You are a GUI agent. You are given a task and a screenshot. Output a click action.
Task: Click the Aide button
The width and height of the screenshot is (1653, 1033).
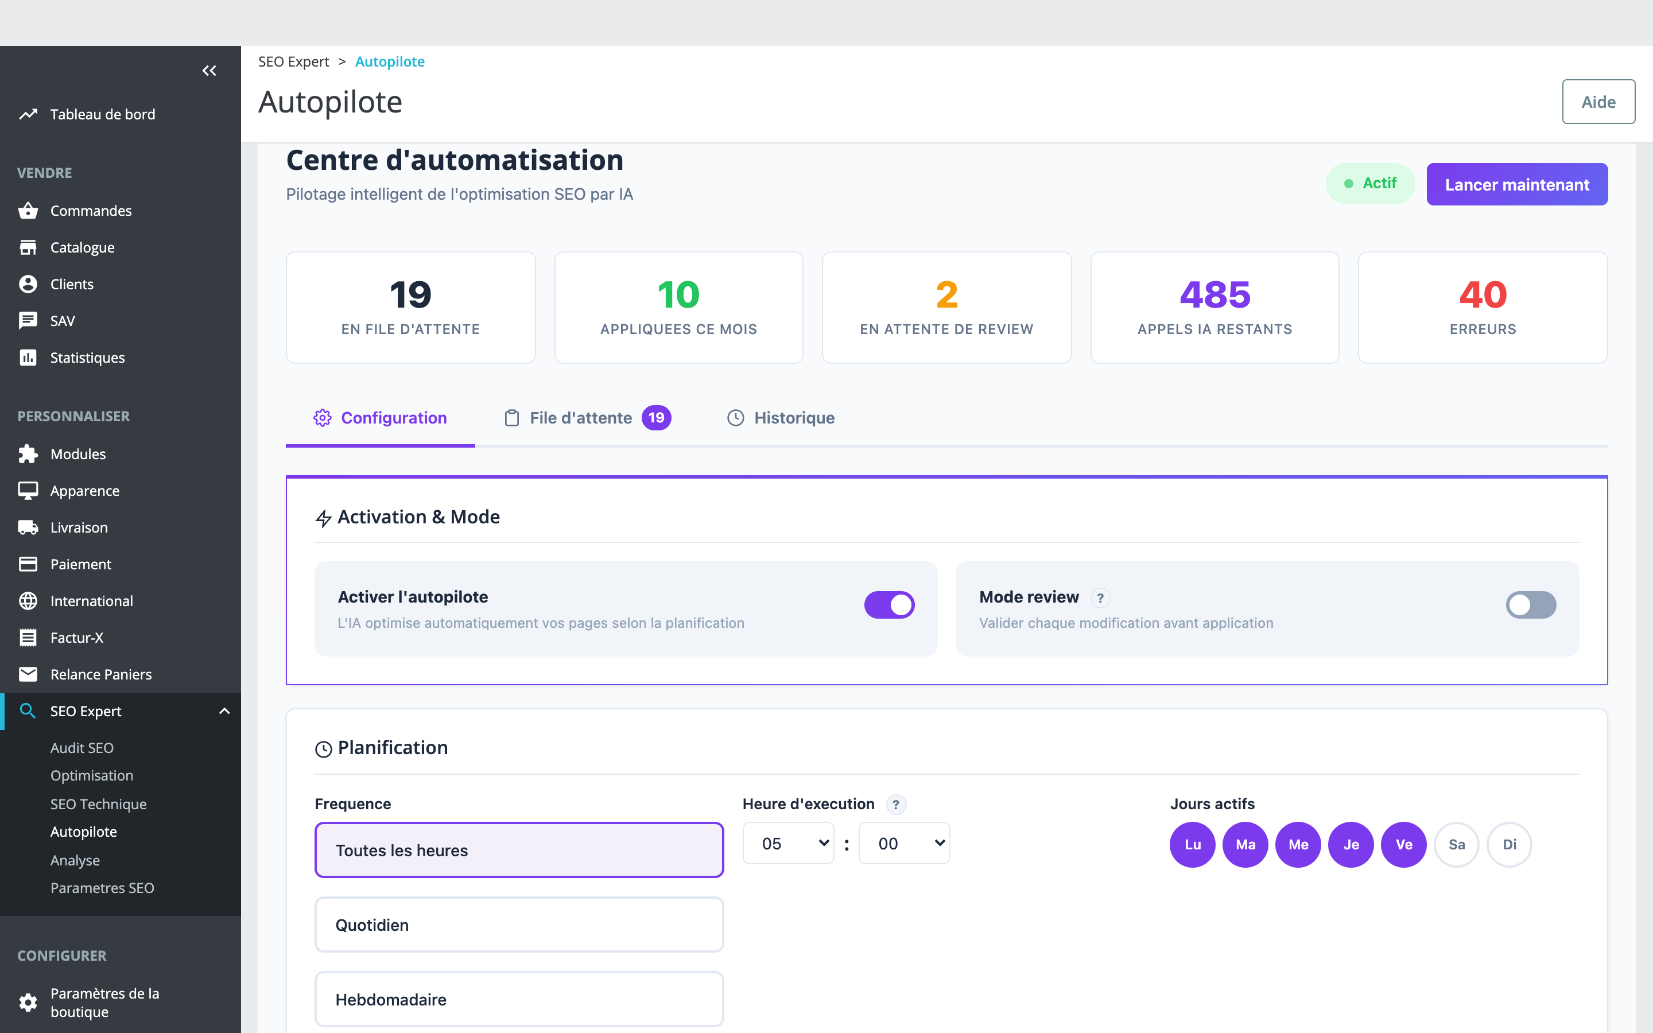1598,102
